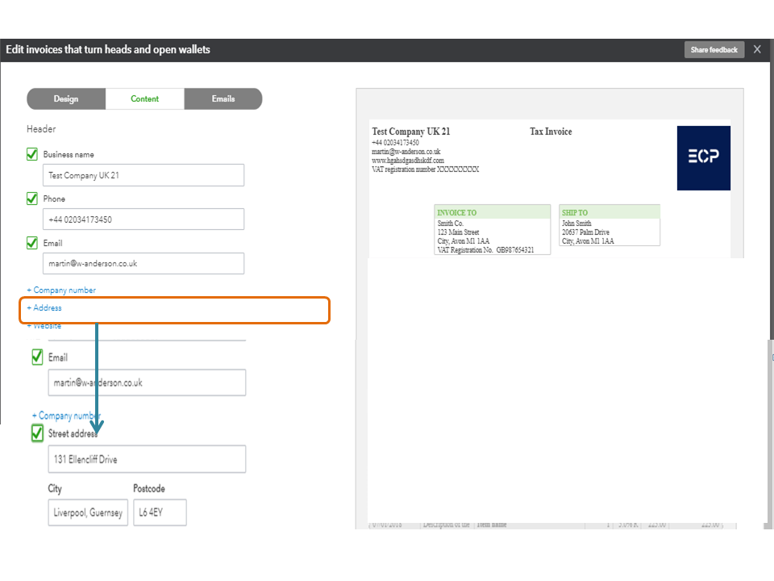774x581 pixels.
Task: Click the ECP logo on invoice preview
Action: (703, 158)
